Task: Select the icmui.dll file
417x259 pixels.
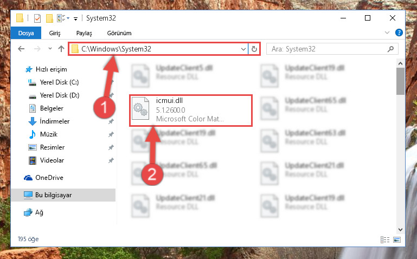Action: pos(191,110)
